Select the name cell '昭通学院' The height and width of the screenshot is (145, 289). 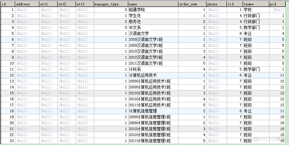click(136, 10)
